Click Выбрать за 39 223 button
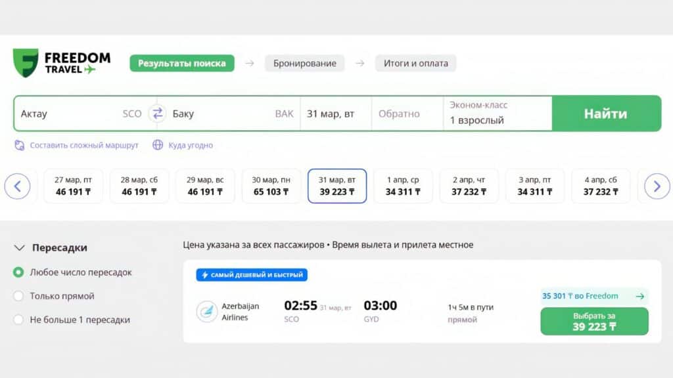Image resolution: width=673 pixels, height=378 pixels. 594,322
